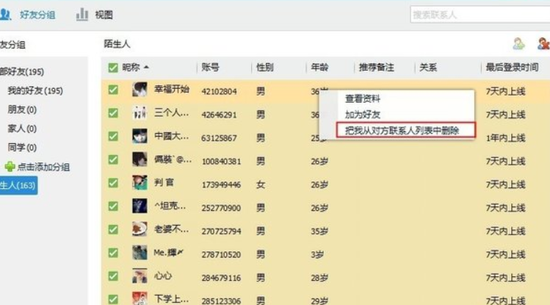Click account number 63125867

click(219, 138)
